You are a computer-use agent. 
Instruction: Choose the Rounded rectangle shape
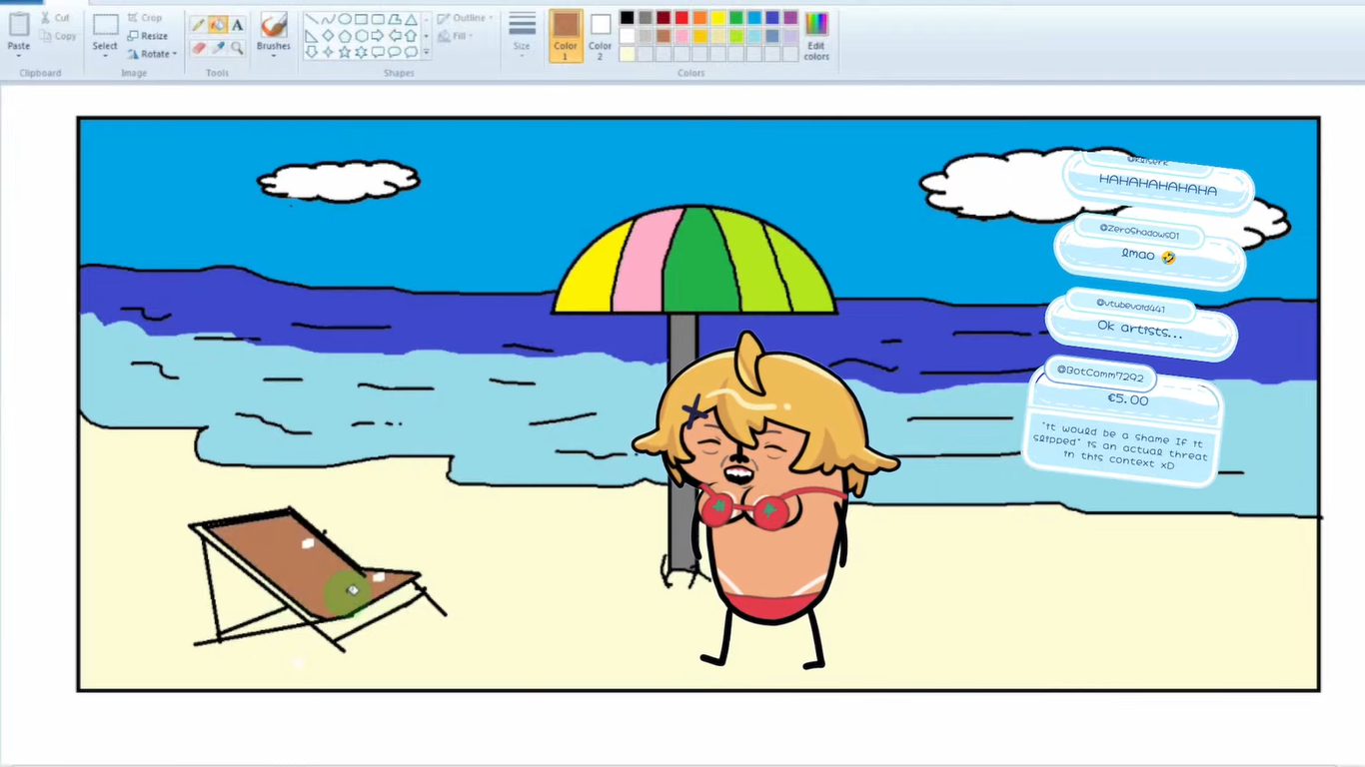coord(378,19)
